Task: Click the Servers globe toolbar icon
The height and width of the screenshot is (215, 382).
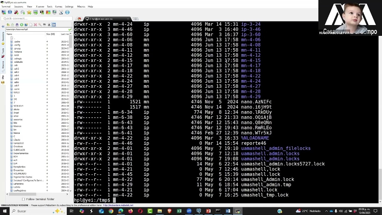Action: [10, 12]
